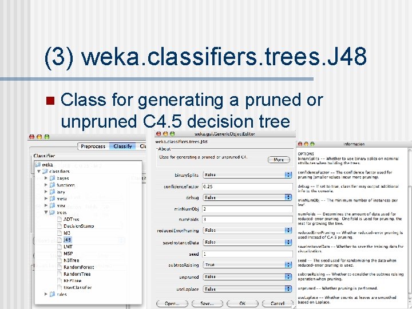Click the 'weka.classifiers.trees.J48' class name text
This screenshot has width=412, height=309.
[181, 142]
